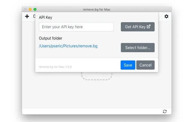
Task: Click the 'remove.bg for Mac' title bar
Action: tap(96, 9)
